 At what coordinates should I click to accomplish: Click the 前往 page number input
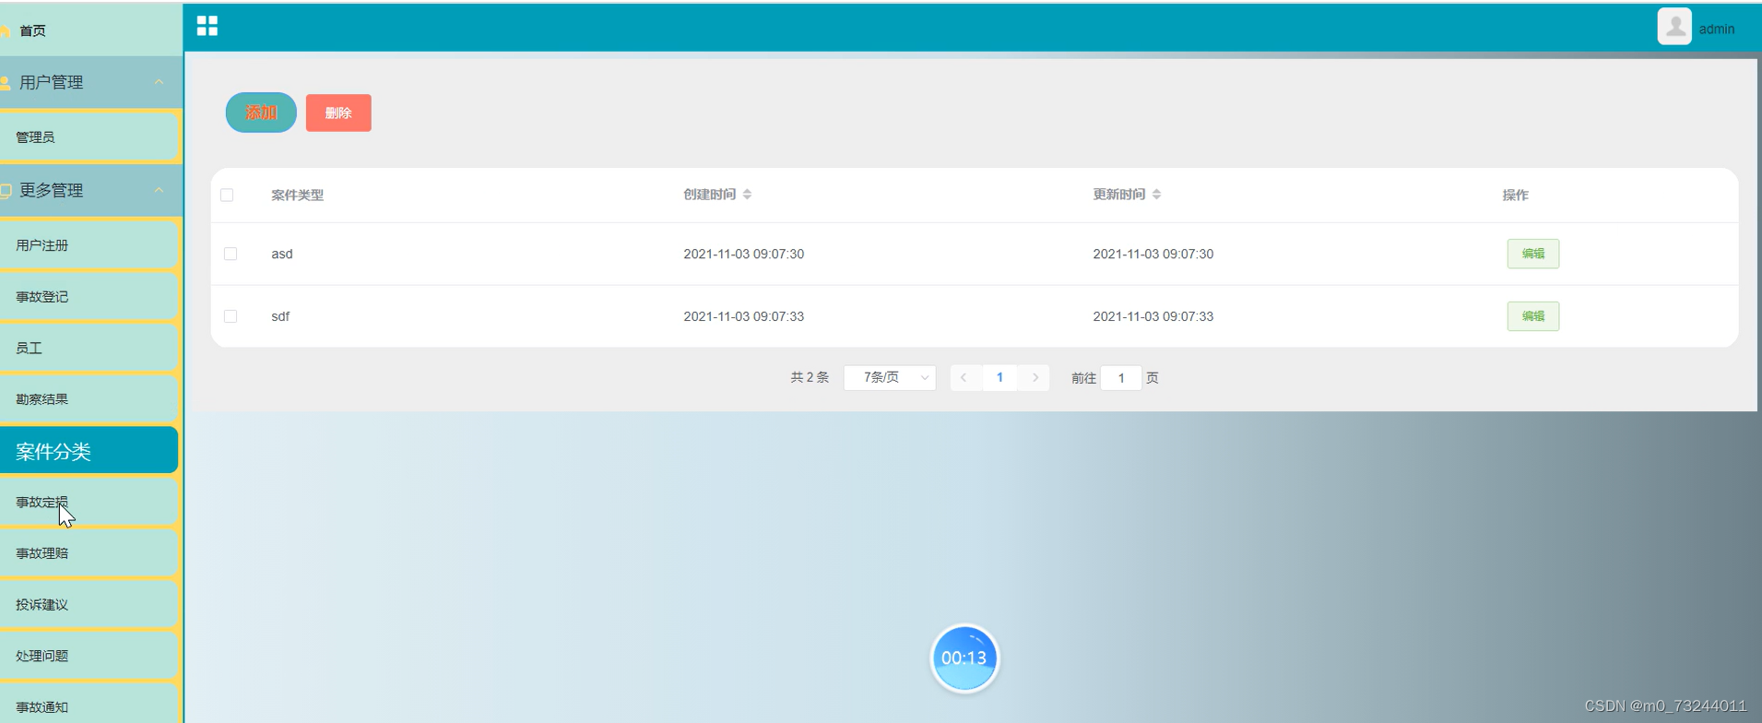(x=1121, y=378)
